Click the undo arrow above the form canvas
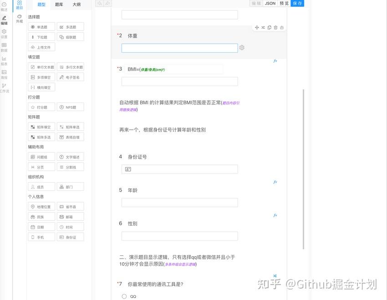This screenshot has height=300, width=387. (99, 3)
